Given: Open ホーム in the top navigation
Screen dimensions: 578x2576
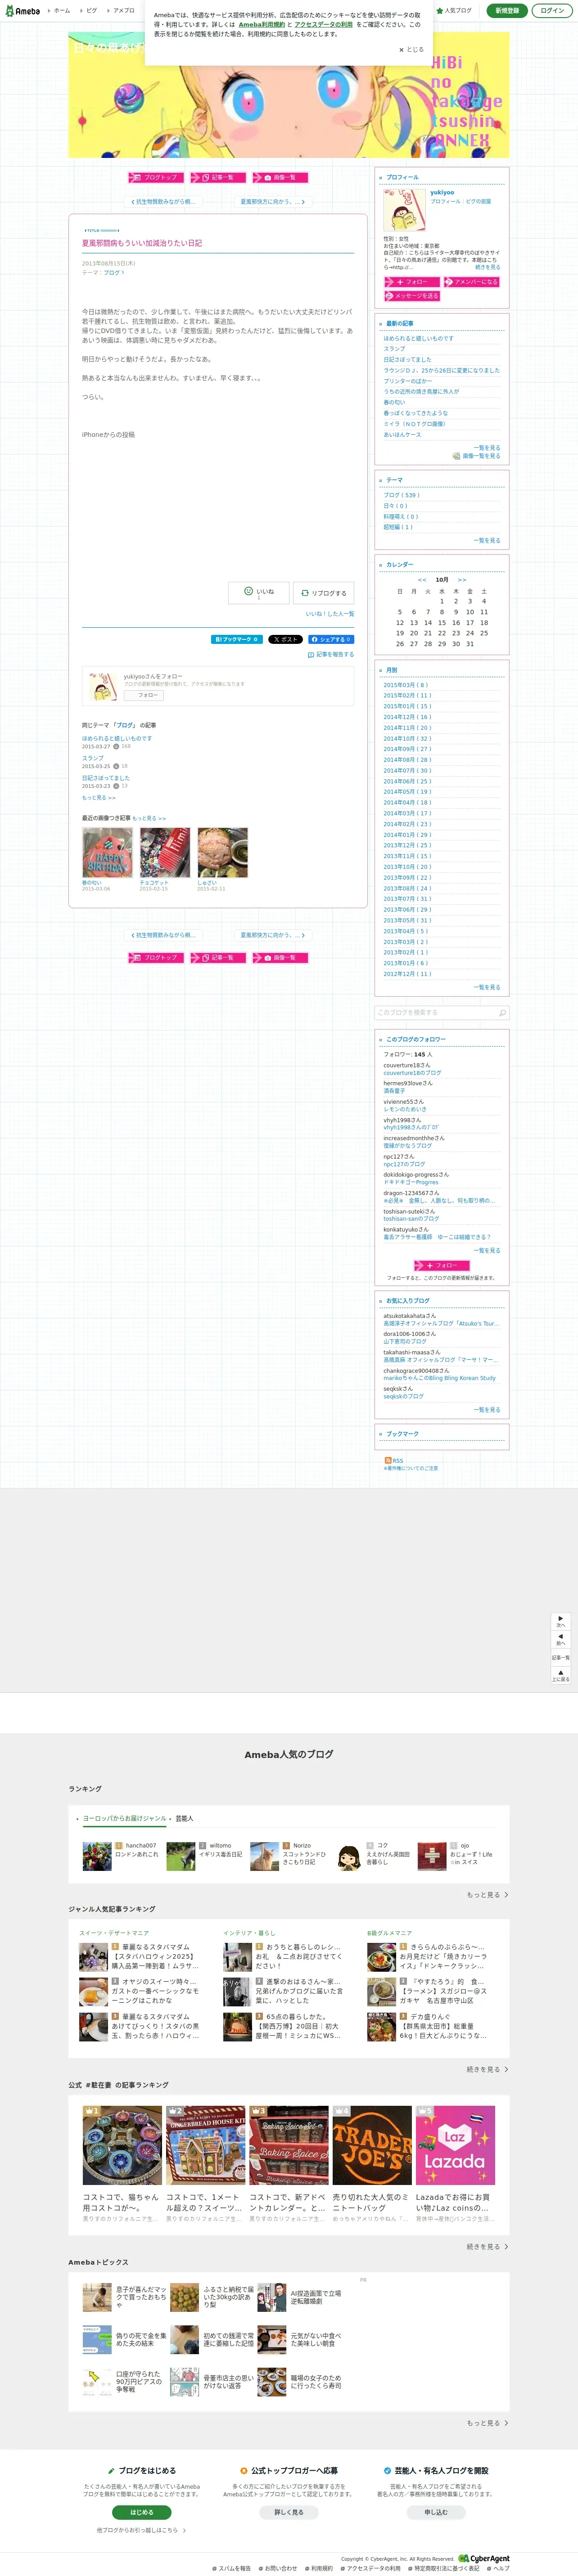Looking at the screenshot, I should pos(62,11).
